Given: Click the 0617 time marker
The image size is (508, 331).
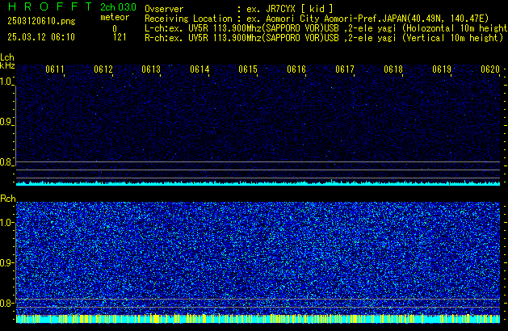Looking at the screenshot, I should (x=345, y=69).
